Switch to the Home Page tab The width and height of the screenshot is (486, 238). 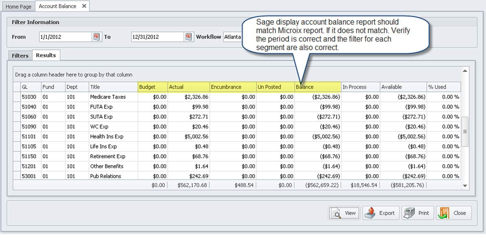tap(18, 6)
